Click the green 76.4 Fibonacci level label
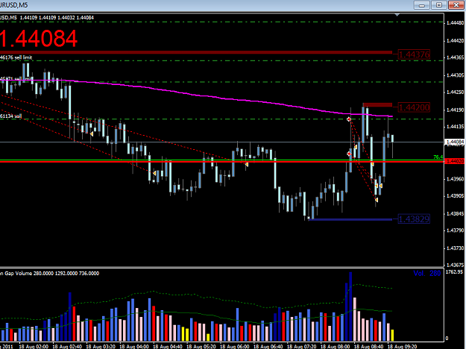The height and width of the screenshot is (349, 466). click(x=438, y=157)
